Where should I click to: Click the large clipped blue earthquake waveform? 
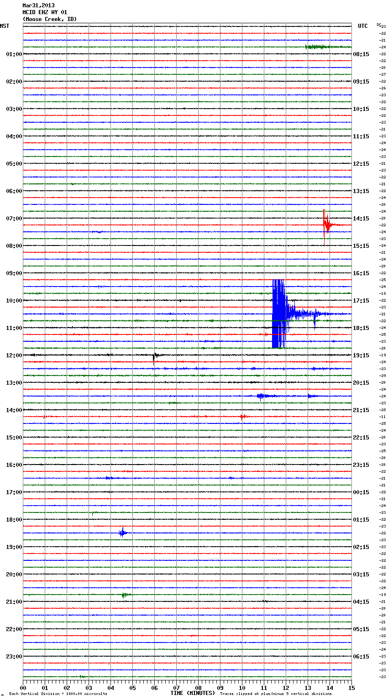(278, 313)
